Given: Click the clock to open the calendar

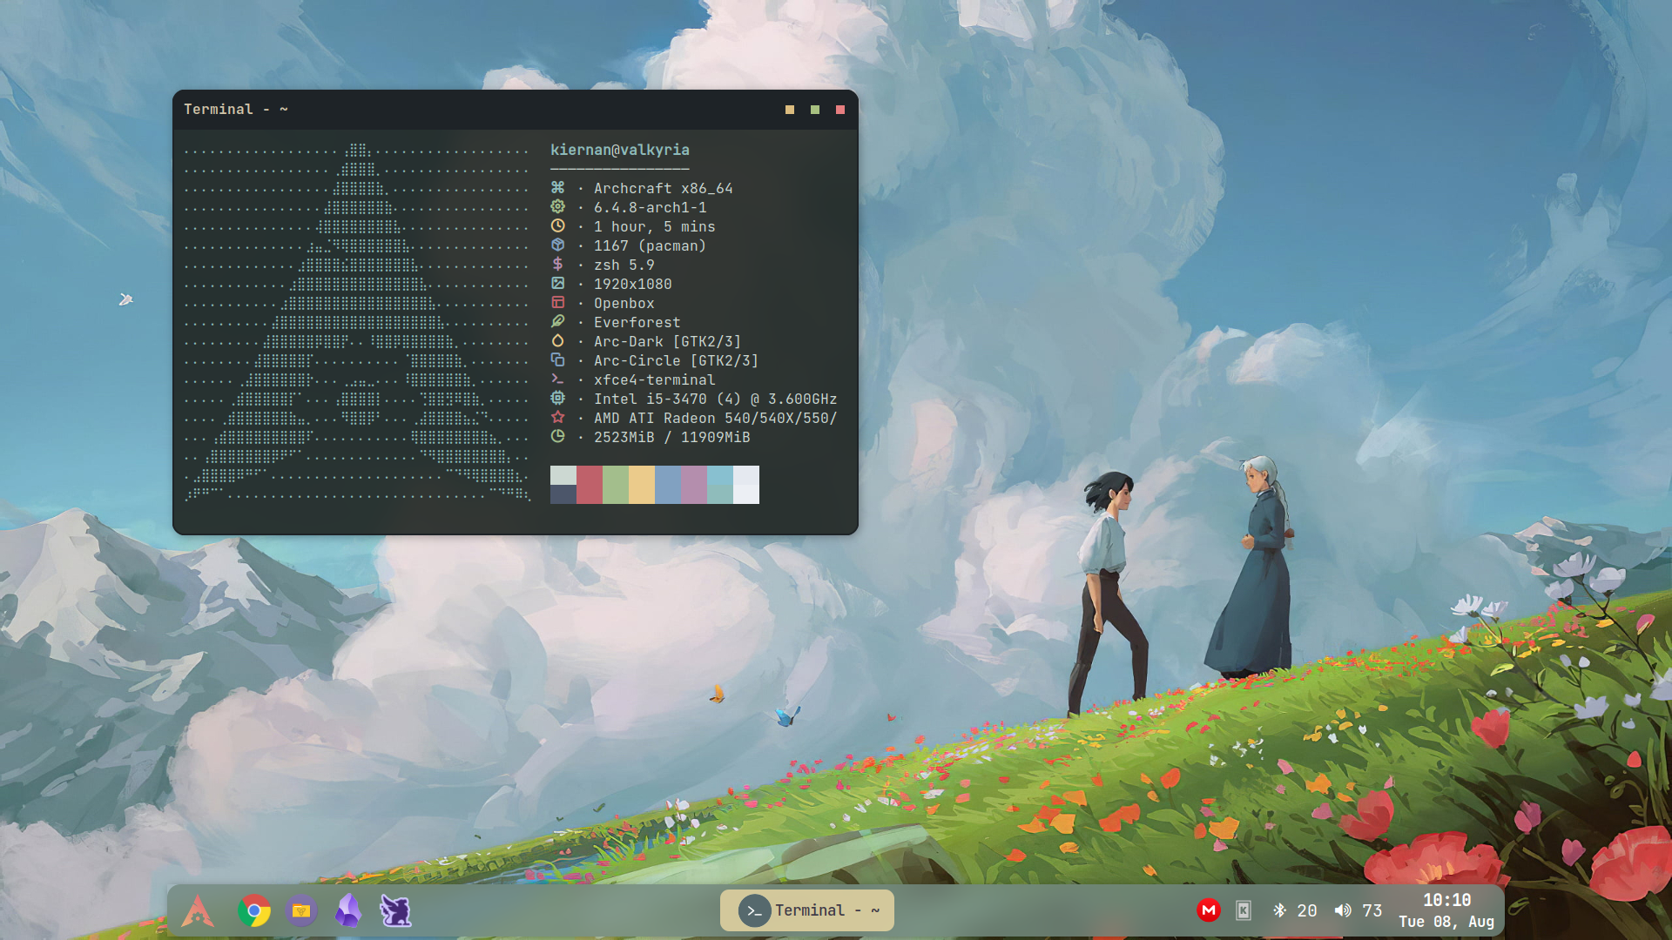Looking at the screenshot, I should [1446, 901].
